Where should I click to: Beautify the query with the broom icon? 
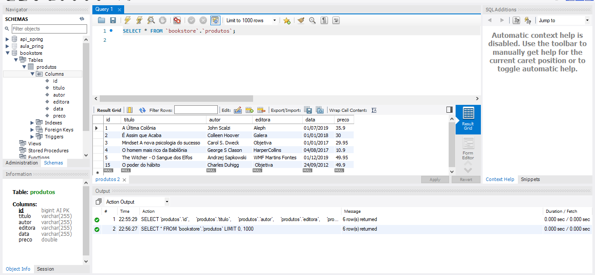coord(301,20)
